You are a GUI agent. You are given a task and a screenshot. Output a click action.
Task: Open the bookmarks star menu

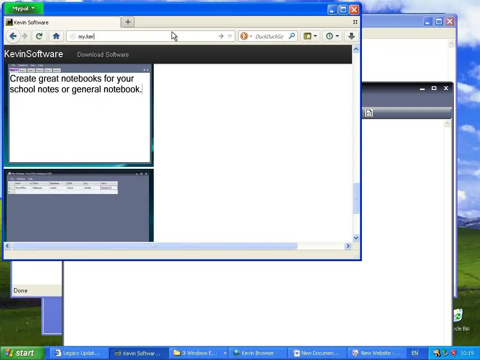tap(310, 36)
